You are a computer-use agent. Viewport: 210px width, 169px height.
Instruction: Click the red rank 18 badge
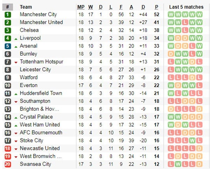click(x=8, y=148)
